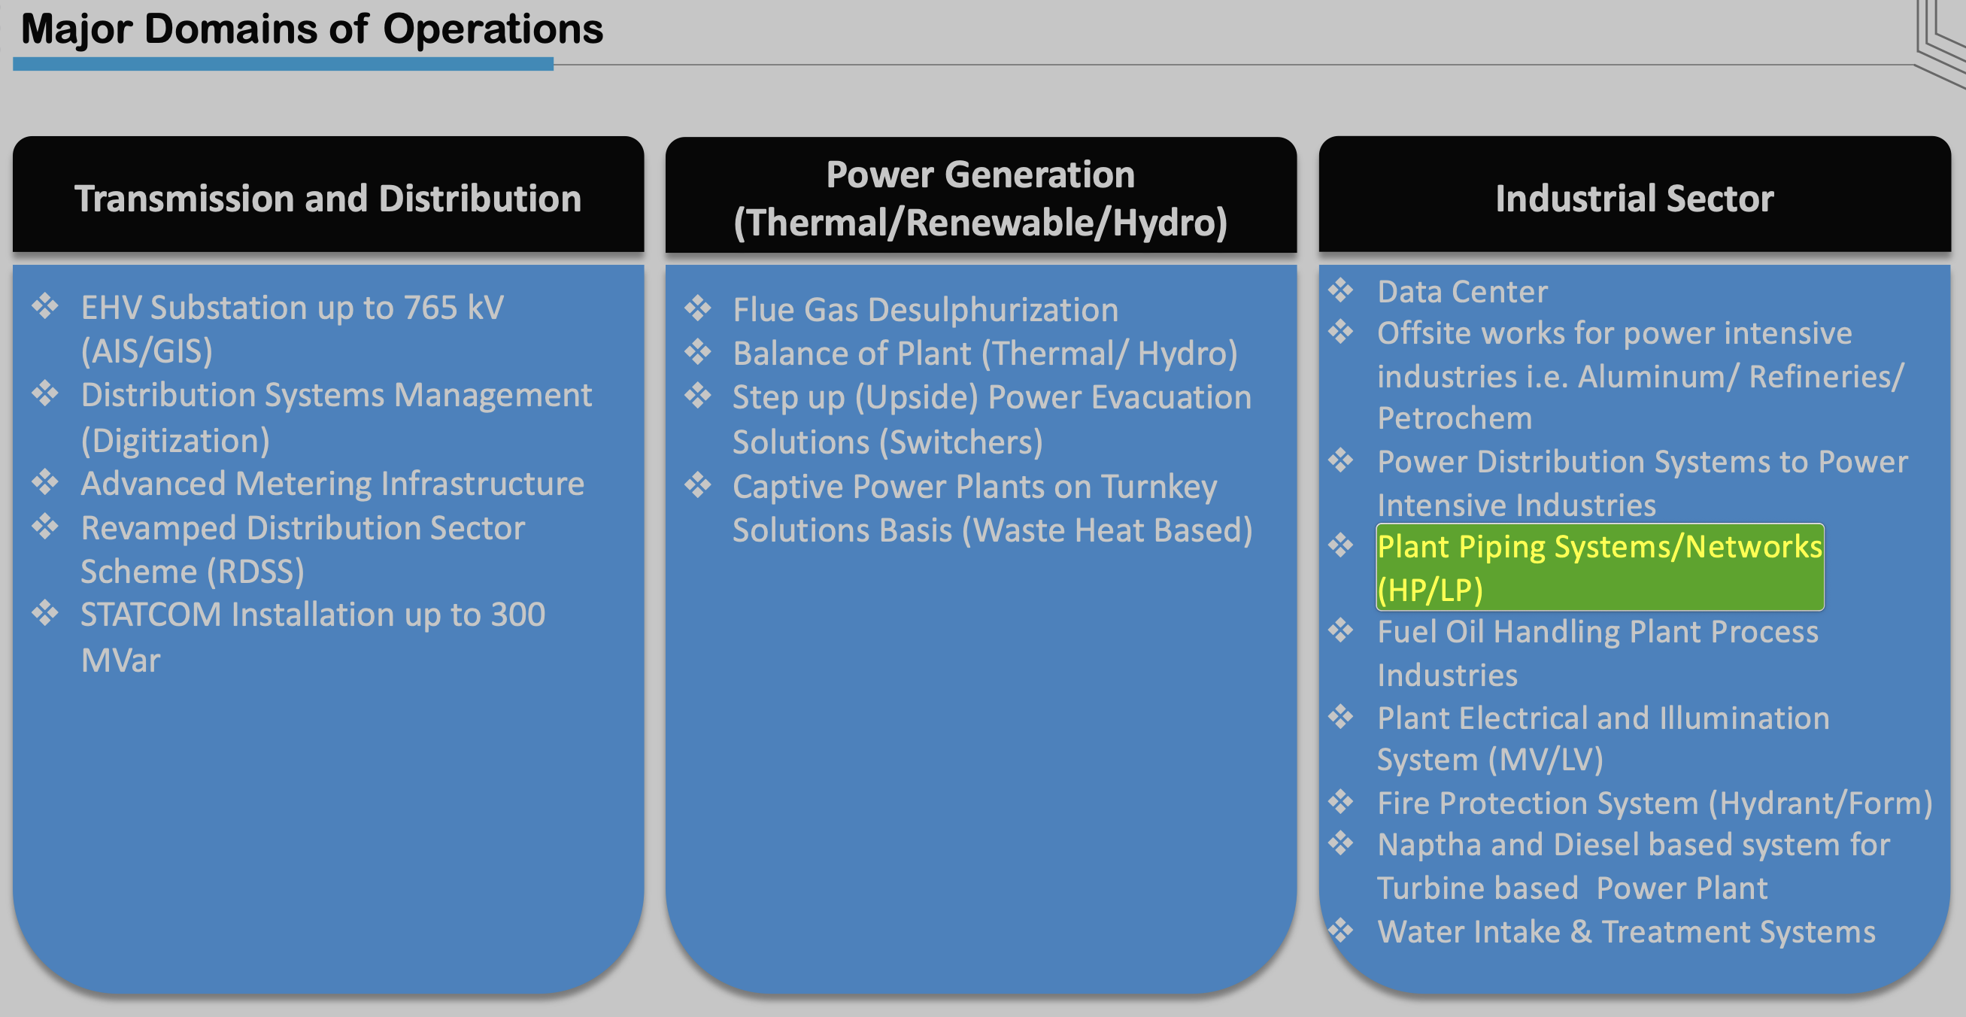This screenshot has width=1966, height=1017.
Task: Click the bullet icon beside Water Intake & Treatment
Action: pyautogui.click(x=1340, y=930)
